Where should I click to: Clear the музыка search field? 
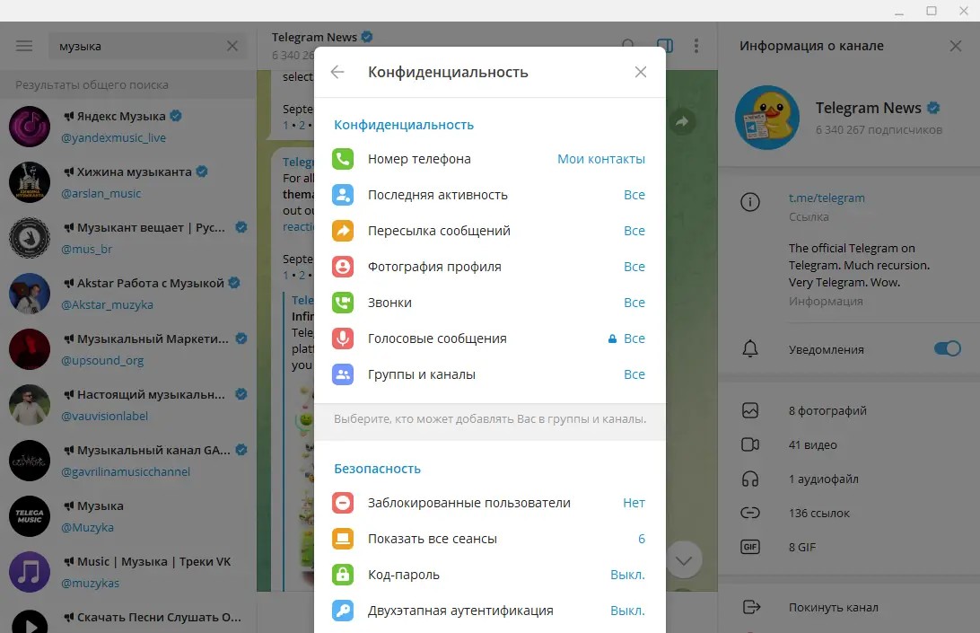[x=232, y=46]
